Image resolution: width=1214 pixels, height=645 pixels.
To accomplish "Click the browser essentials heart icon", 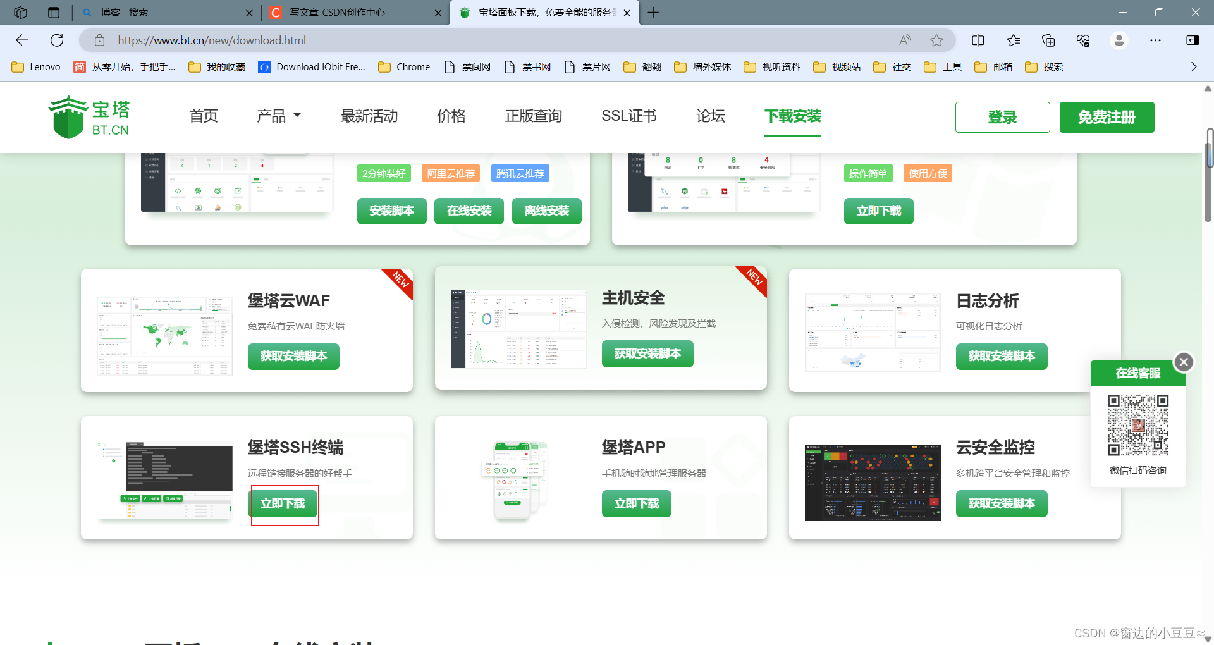I will (x=1083, y=40).
